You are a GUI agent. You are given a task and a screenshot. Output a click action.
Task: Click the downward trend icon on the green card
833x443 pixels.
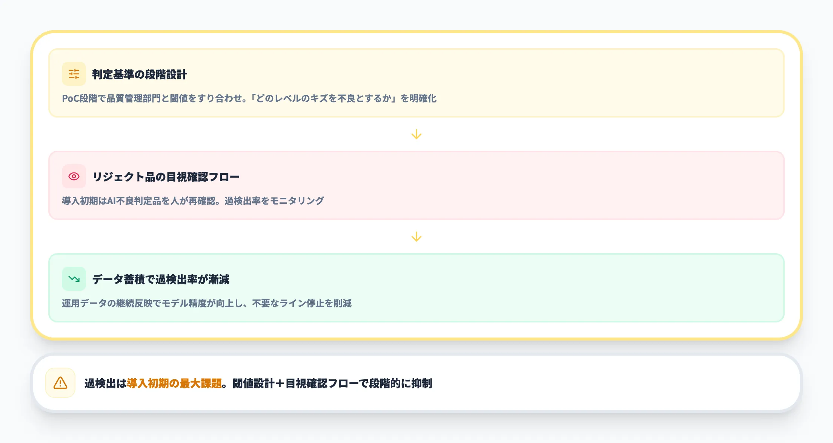click(x=74, y=280)
